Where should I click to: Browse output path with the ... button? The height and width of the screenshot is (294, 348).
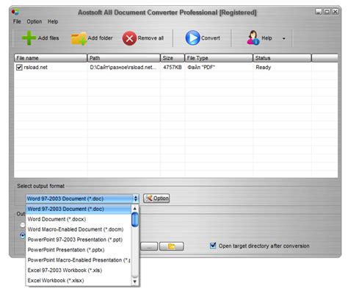click(149, 246)
